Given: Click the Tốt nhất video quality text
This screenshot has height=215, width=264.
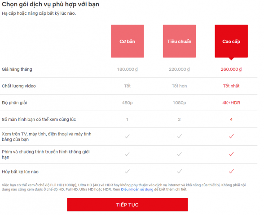Looking at the screenshot, I should (x=231, y=86).
